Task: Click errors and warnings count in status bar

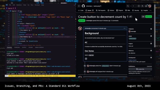Action: tap(40, 76)
